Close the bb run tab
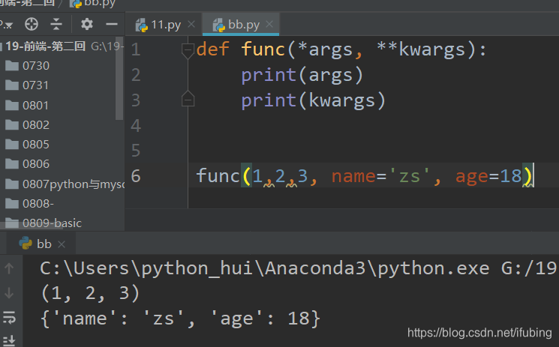This screenshot has width=559, height=347. click(62, 244)
